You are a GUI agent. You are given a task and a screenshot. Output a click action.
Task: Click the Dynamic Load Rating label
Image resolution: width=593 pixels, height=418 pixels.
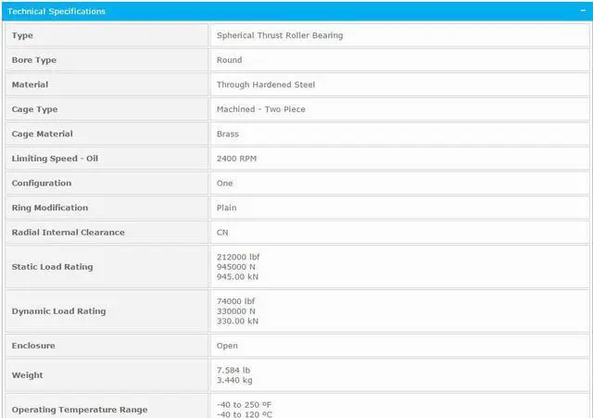(x=58, y=311)
